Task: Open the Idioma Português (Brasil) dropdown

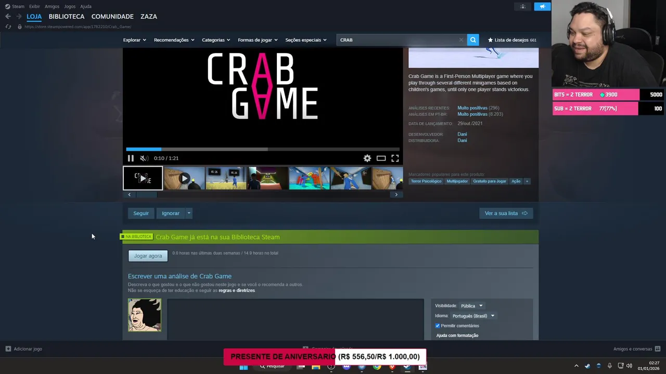Action: tap(473, 316)
